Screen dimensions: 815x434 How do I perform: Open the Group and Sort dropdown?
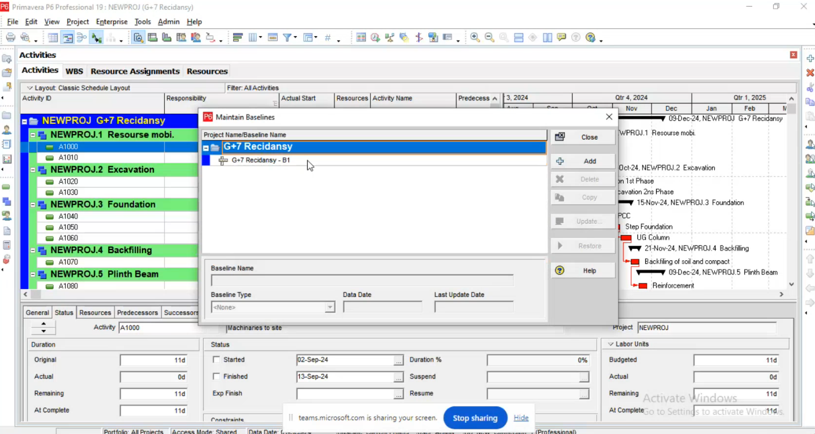coord(311,38)
